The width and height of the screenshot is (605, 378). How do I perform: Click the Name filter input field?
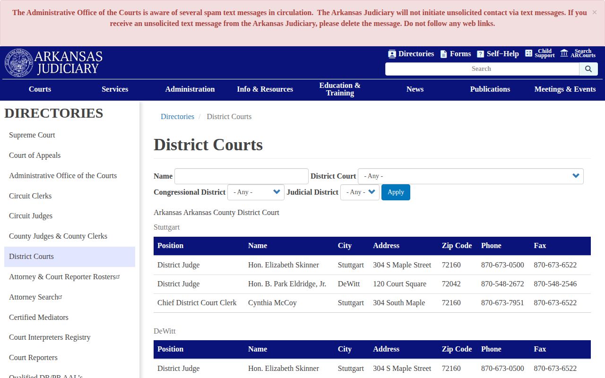pyautogui.click(x=242, y=176)
